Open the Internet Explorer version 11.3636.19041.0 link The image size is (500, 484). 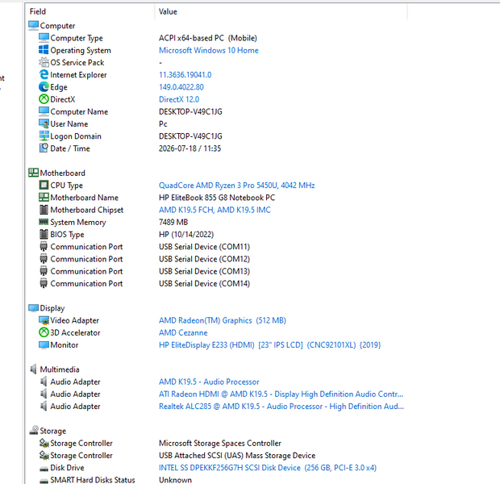(185, 75)
